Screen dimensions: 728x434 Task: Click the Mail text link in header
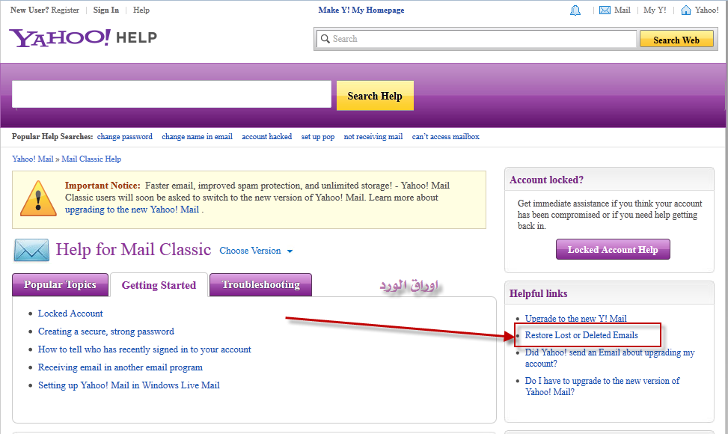click(623, 10)
